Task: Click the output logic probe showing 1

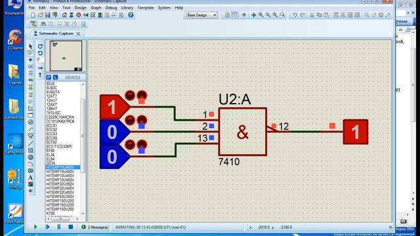Action: 356,132
